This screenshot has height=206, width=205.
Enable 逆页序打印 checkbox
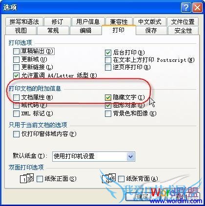pyautogui.click(x=108, y=67)
